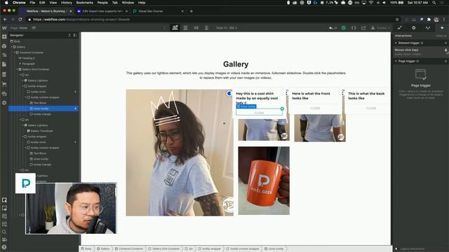The width and height of the screenshot is (449, 252).
Task: Click CLOSE under 'Here is what the front'
Action: [315, 108]
